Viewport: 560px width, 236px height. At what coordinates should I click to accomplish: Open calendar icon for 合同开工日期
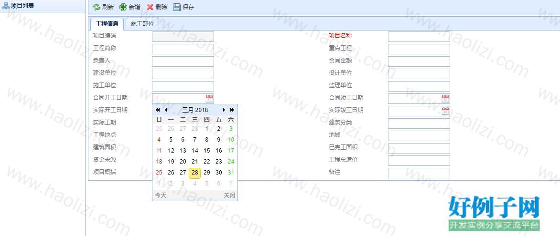(x=209, y=99)
